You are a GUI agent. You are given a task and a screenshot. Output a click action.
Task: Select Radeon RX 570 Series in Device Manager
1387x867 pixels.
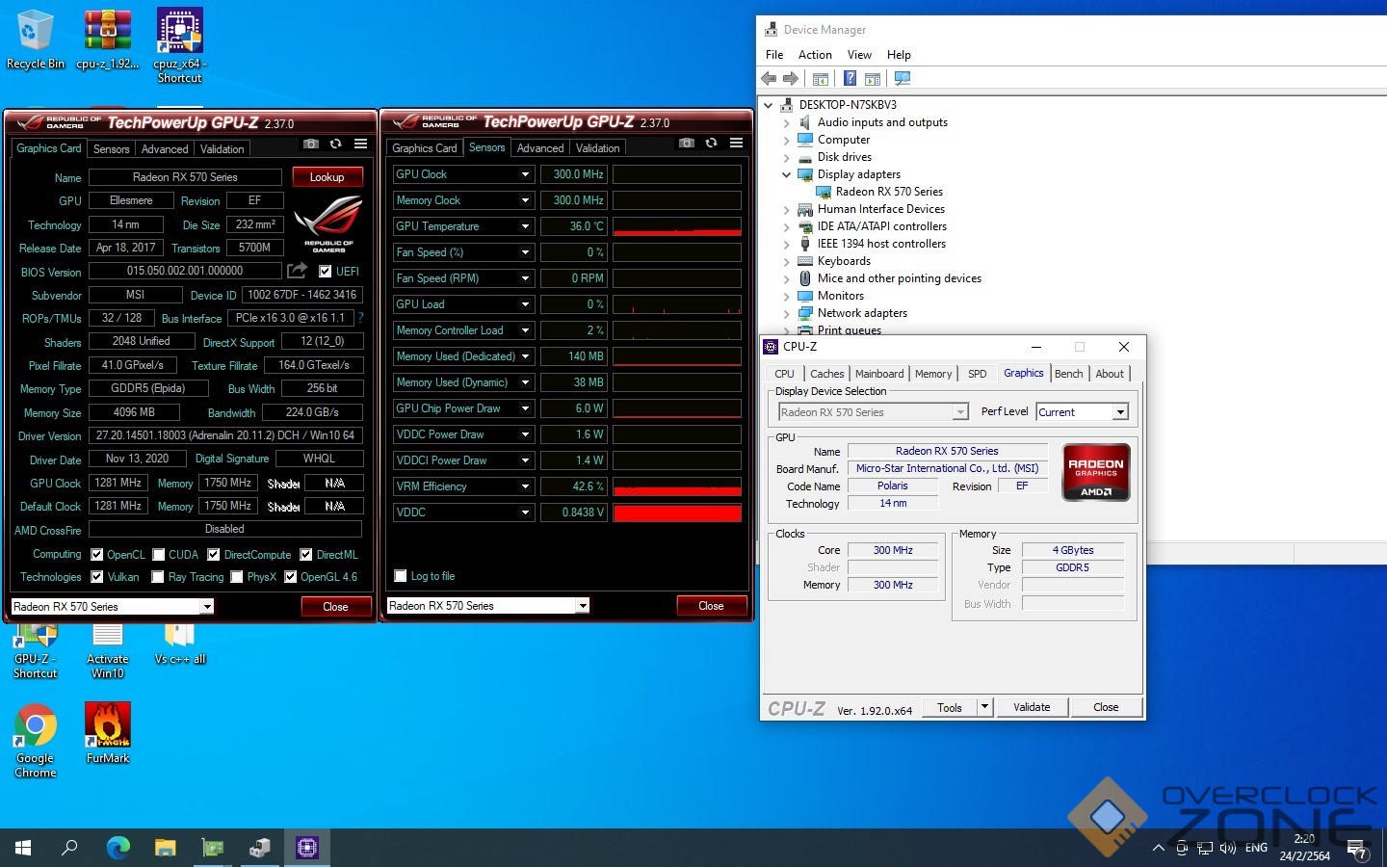click(888, 192)
